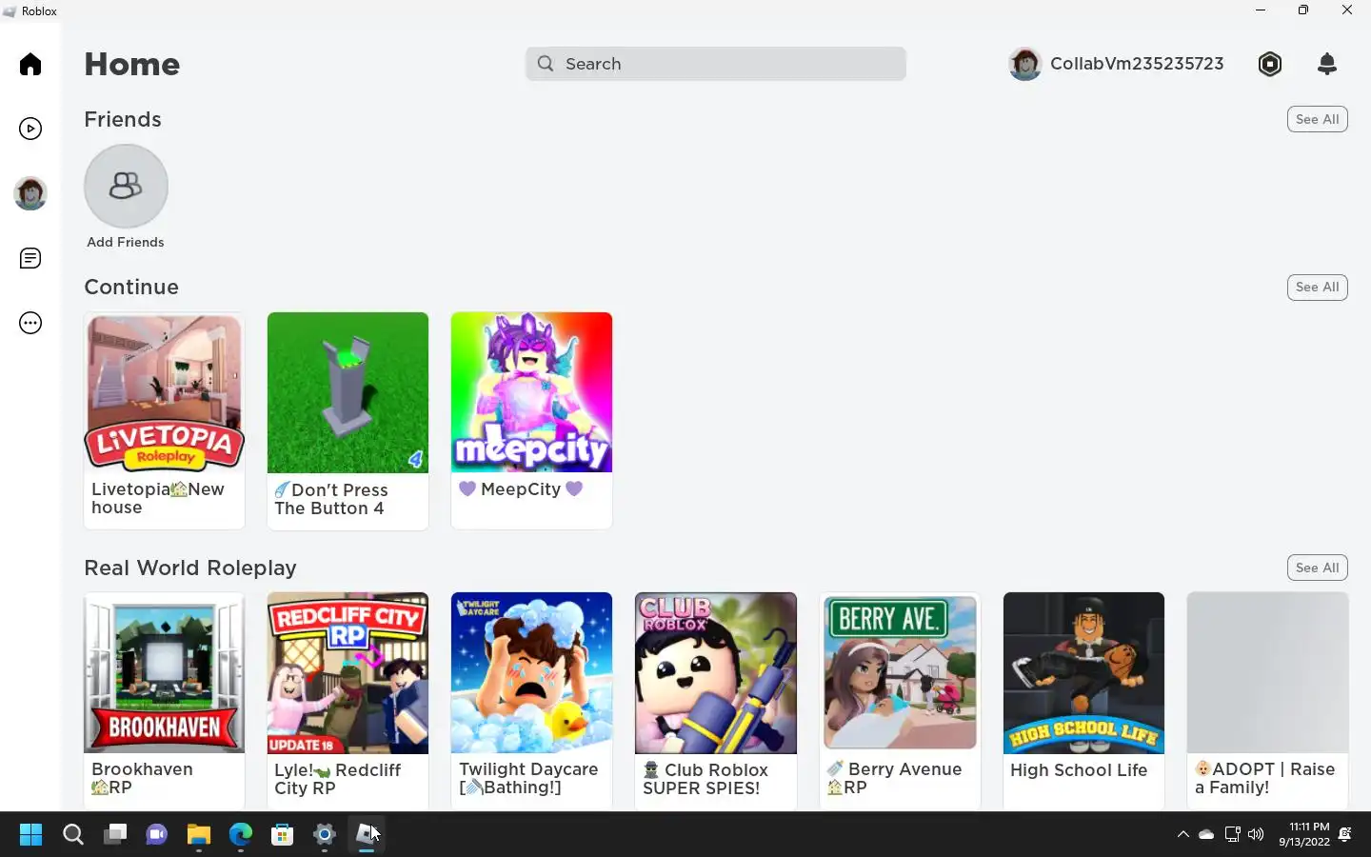
Task: Click the 'High School Life' title text
Action: click(1079, 769)
